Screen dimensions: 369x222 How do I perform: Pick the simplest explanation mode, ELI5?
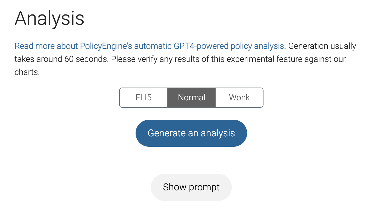[143, 98]
